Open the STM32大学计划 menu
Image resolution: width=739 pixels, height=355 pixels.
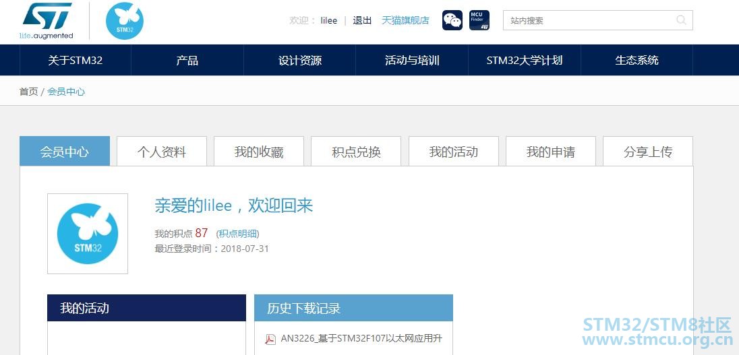click(x=525, y=60)
